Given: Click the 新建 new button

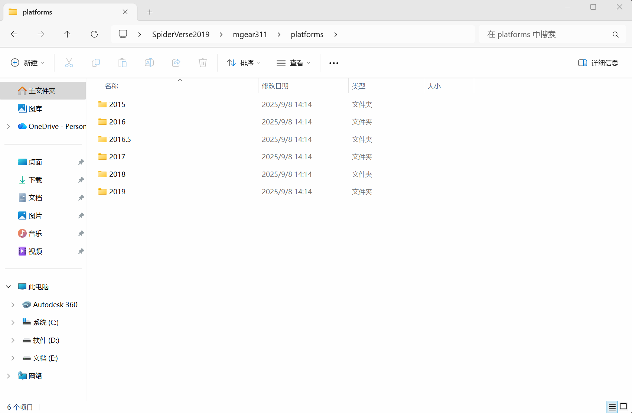Looking at the screenshot, I should (x=28, y=63).
